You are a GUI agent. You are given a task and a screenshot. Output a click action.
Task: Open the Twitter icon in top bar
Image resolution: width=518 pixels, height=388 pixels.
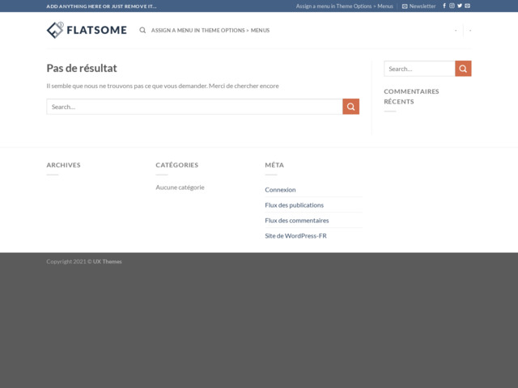coord(460,6)
